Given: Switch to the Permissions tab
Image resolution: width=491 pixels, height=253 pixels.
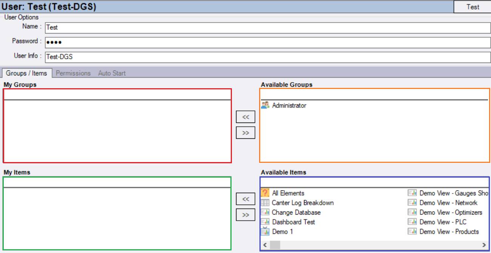Looking at the screenshot, I should click(73, 73).
